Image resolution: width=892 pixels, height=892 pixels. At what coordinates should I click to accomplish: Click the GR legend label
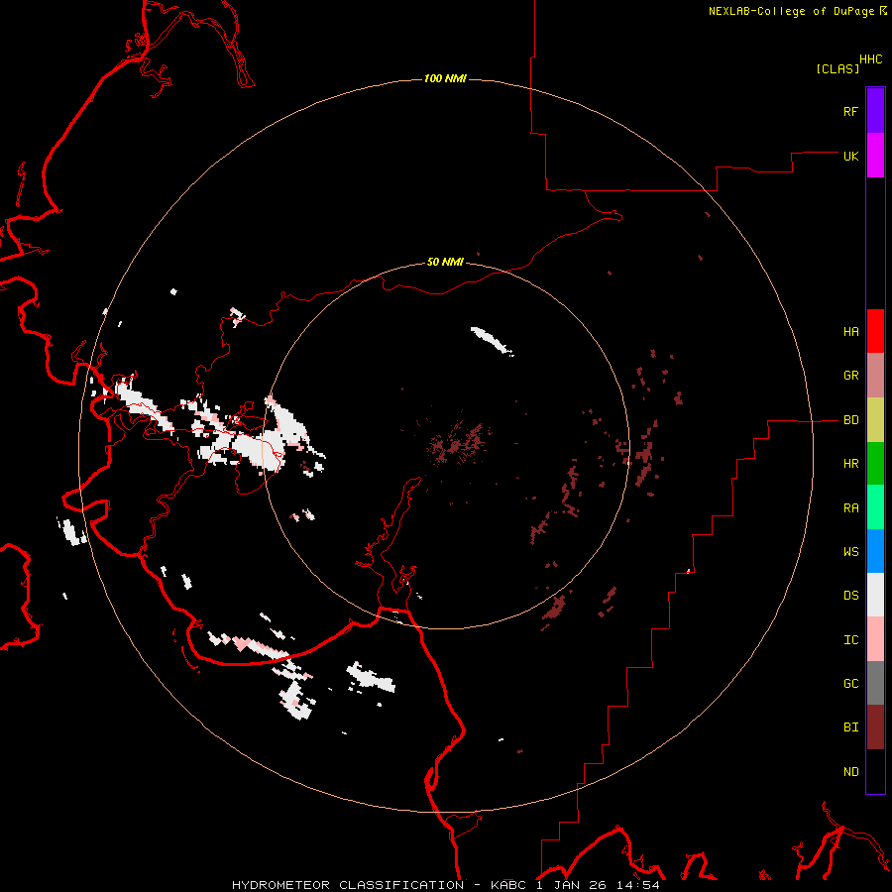pos(851,376)
